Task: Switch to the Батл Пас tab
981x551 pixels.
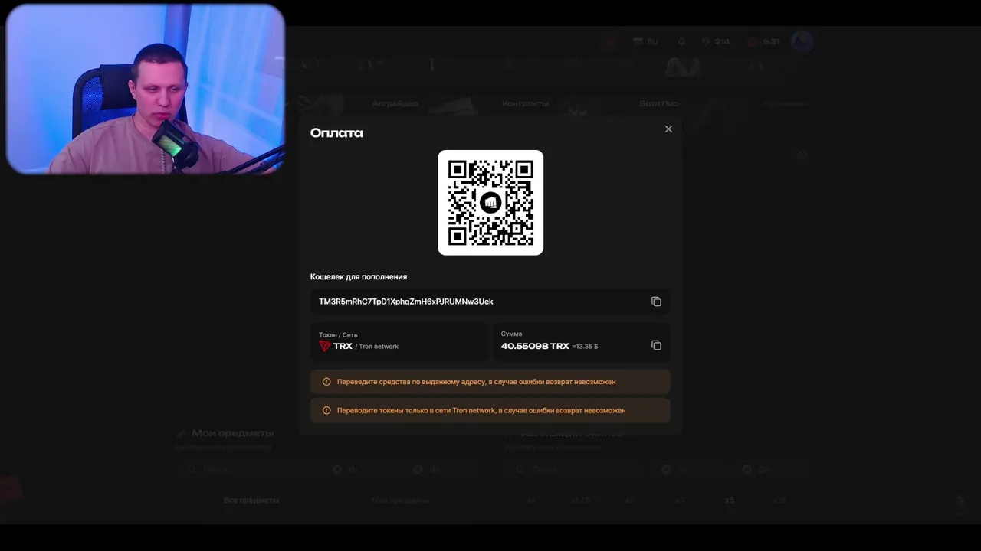Action: [659, 103]
